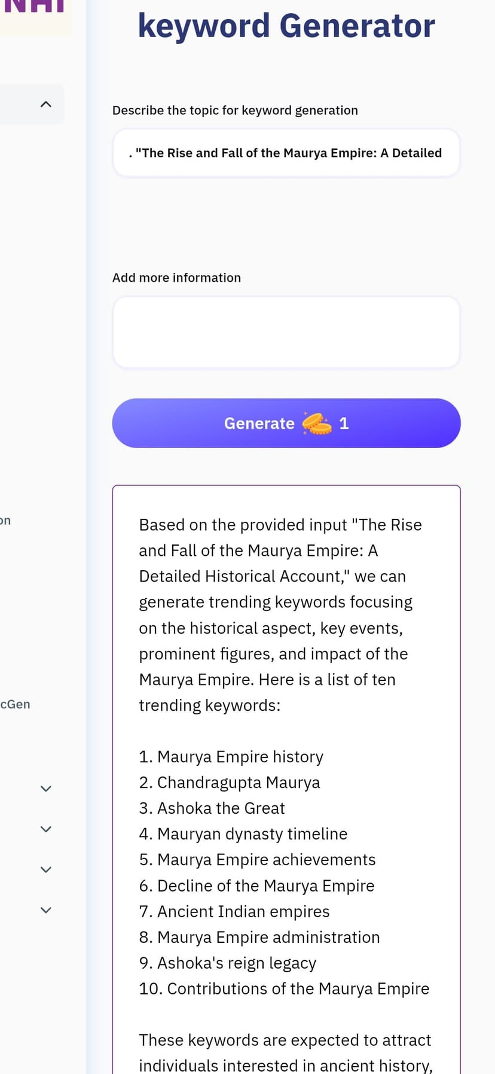Viewport: 495px width, 1074px height.
Task: Click the empty Add more information box
Action: click(286, 332)
